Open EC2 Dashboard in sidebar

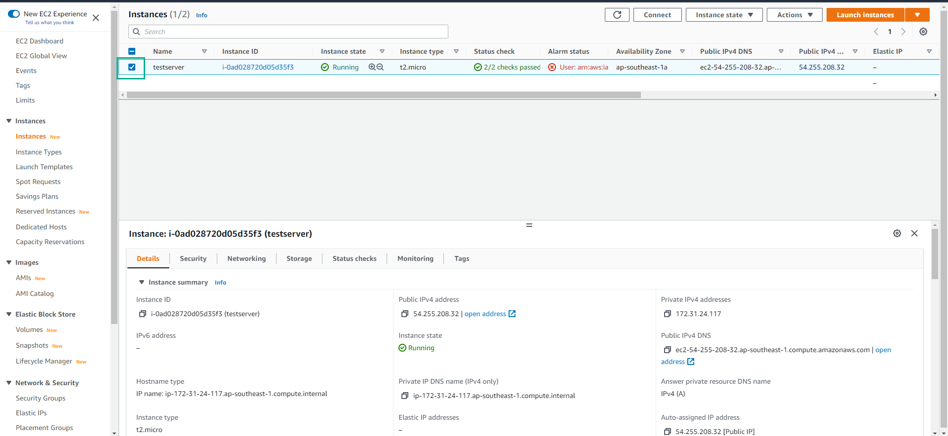(39, 41)
